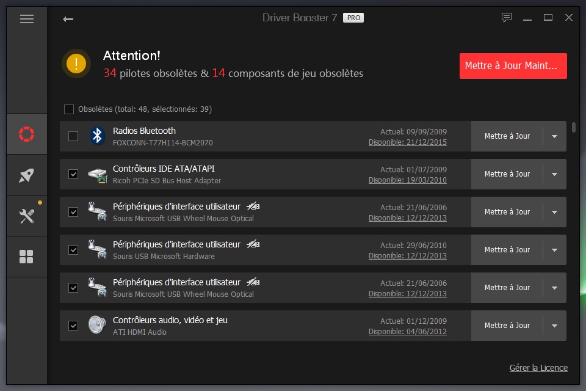Click the yellow warning exclamation icon

pyautogui.click(x=76, y=64)
